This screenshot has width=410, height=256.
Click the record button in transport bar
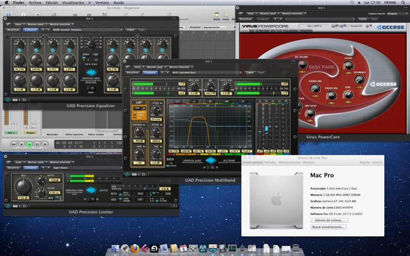pos(45,144)
